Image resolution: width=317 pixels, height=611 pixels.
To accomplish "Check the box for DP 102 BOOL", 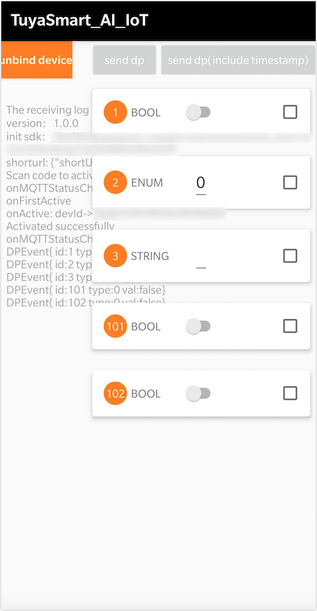I will (x=290, y=394).
